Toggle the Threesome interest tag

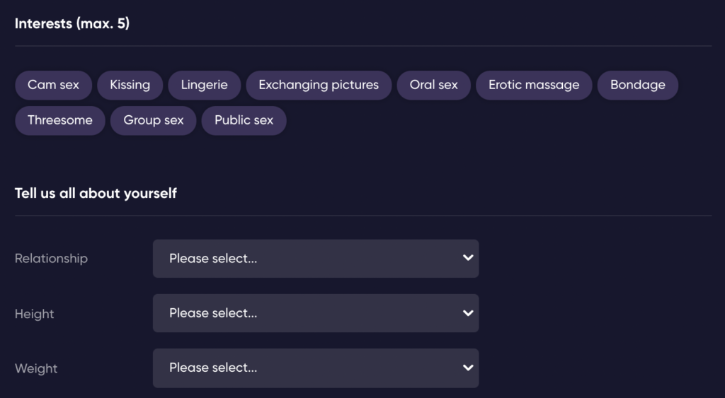coord(60,120)
